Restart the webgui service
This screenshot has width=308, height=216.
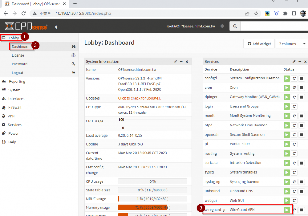click(294, 201)
